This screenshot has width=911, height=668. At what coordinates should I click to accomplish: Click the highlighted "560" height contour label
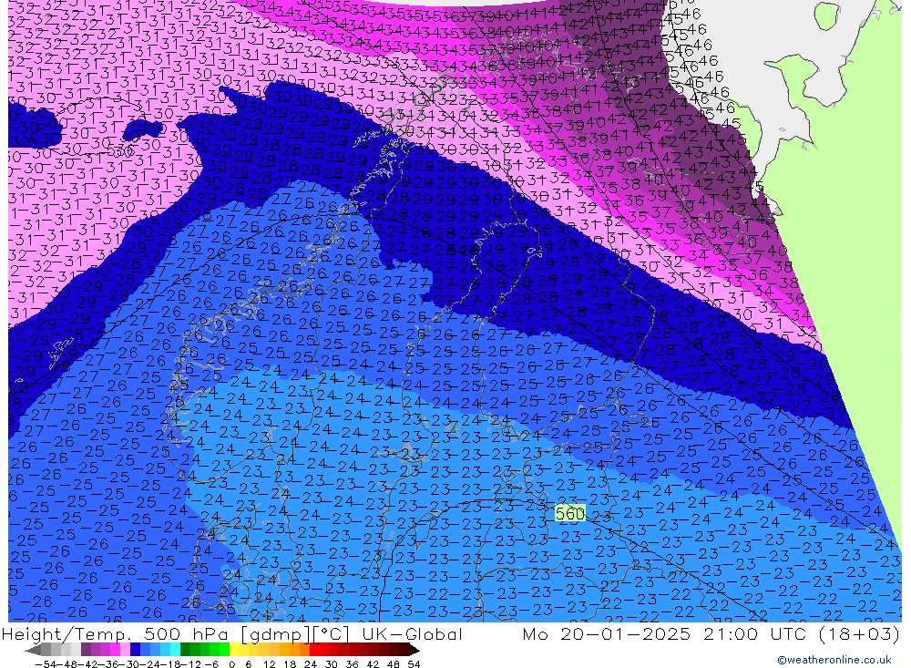click(570, 513)
